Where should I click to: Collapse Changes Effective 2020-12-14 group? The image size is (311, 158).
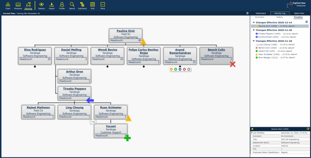(x=254, y=23)
